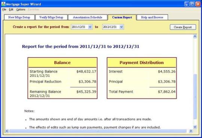Image resolution: width=202 pixels, height=138 pixels.
Task: Click the Total Payment amount $7,862.04
Action: tap(167, 92)
